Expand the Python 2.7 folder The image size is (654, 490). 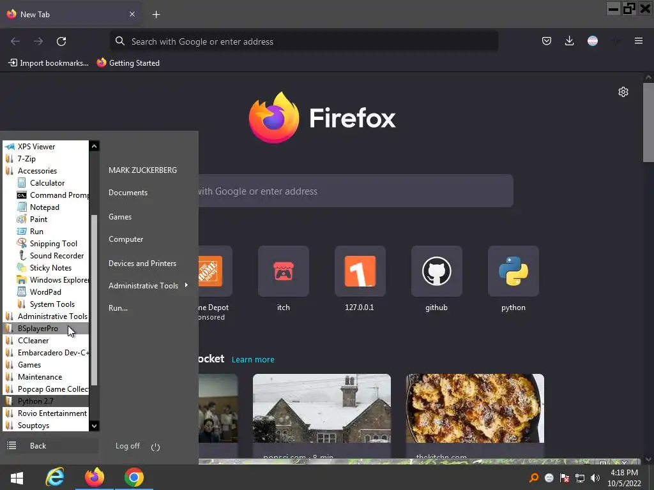point(46,401)
